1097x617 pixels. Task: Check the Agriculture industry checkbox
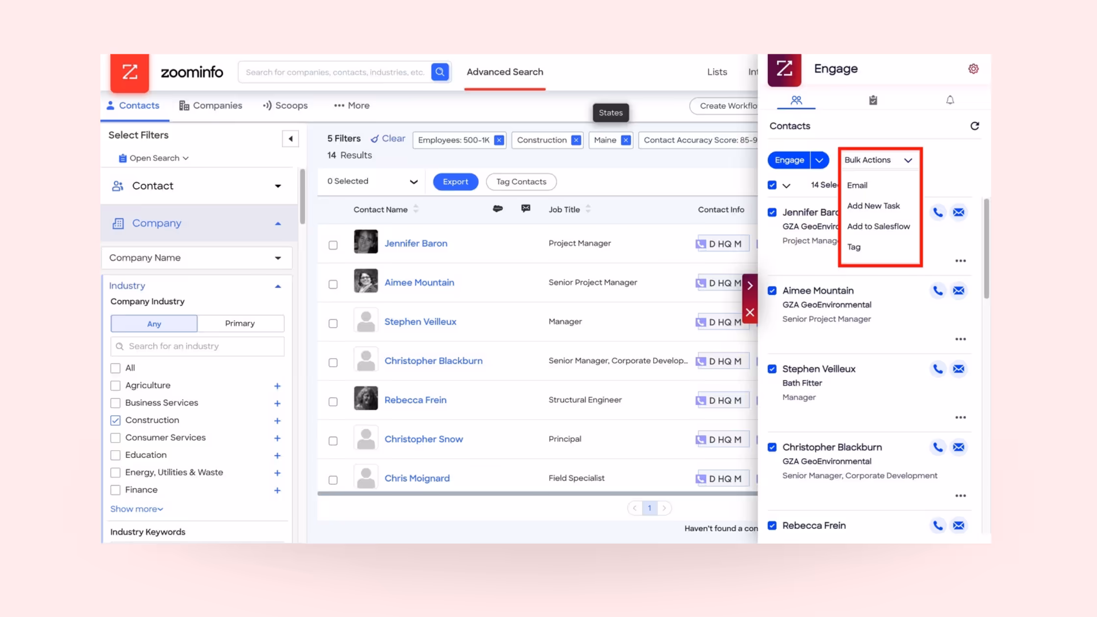click(116, 386)
